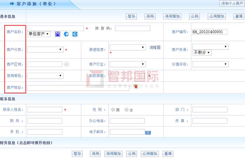Open the map pin icon by address
The image size is (245, 159).
pos(136,87)
